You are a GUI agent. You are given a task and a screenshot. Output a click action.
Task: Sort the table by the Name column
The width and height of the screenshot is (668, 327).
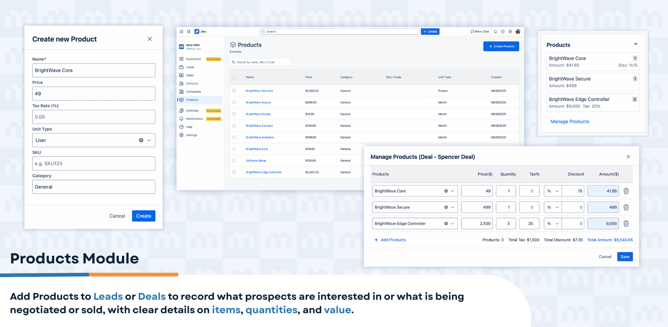coord(250,77)
